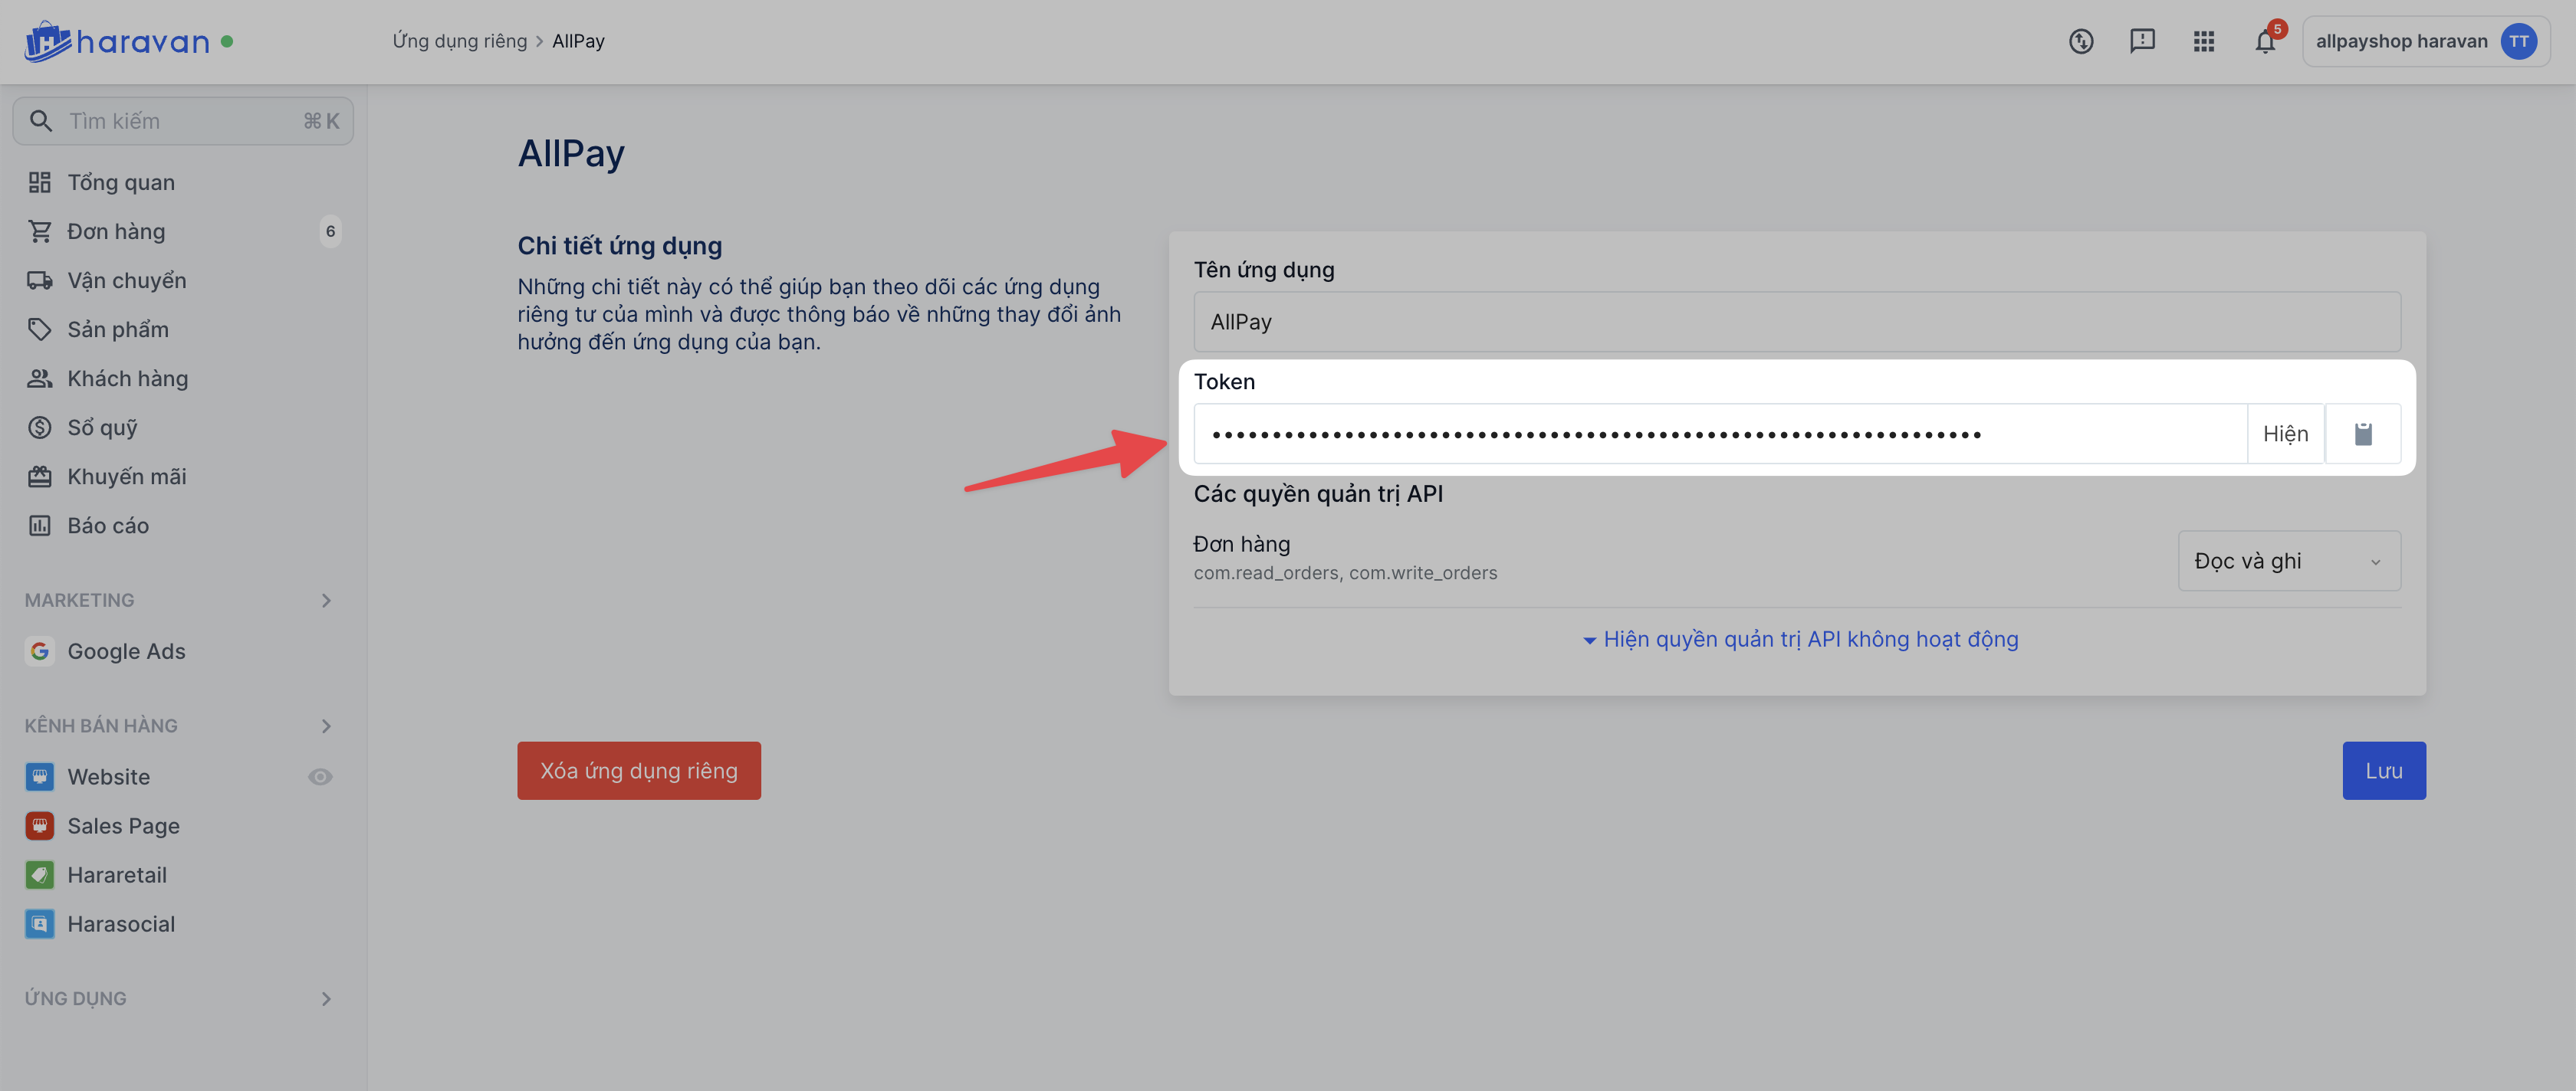Click the AllPay breadcrumb text

pyautogui.click(x=578, y=41)
